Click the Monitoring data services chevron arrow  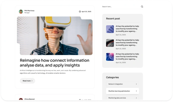136,98
